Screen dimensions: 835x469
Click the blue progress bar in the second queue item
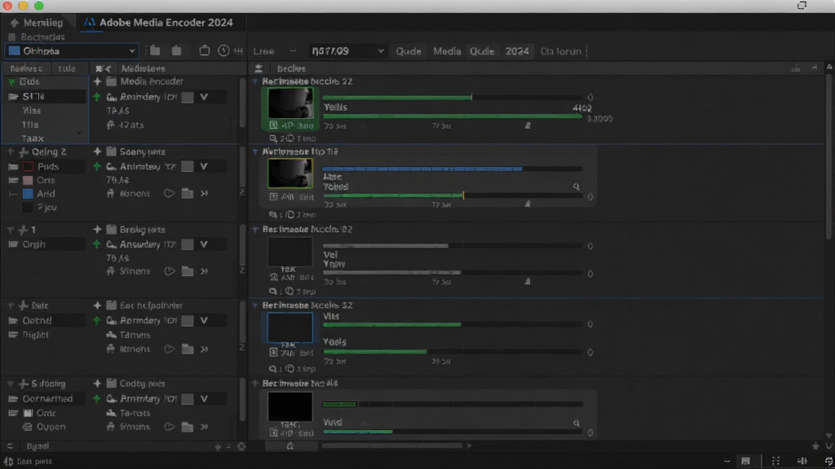[x=422, y=169]
